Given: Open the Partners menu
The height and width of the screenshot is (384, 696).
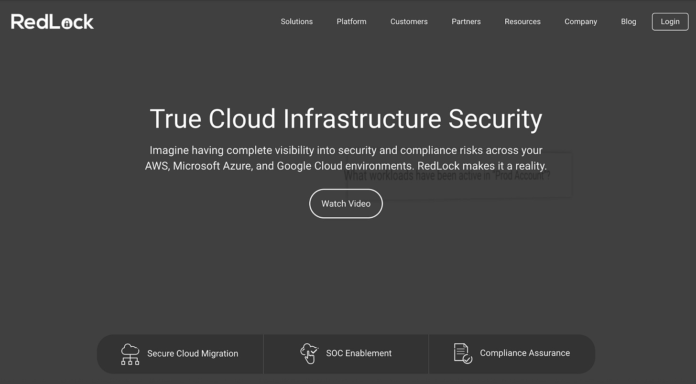Looking at the screenshot, I should pos(466,21).
